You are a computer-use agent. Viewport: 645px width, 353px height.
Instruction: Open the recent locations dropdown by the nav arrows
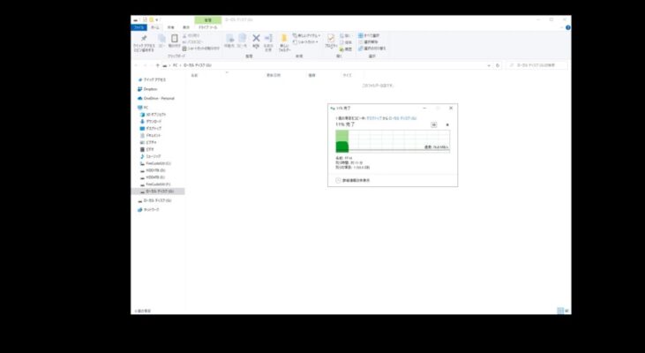click(x=152, y=65)
